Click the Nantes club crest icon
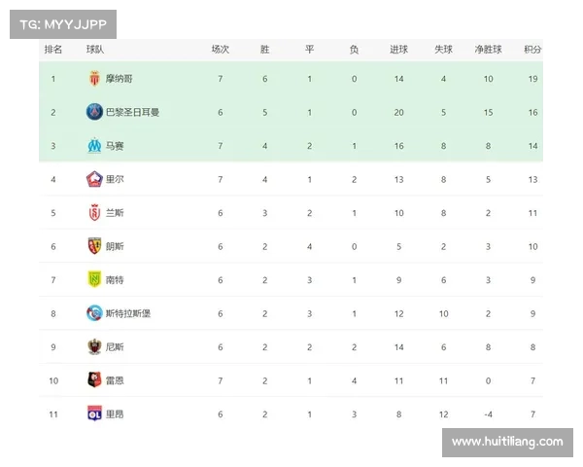The image size is (583, 467). 94,279
